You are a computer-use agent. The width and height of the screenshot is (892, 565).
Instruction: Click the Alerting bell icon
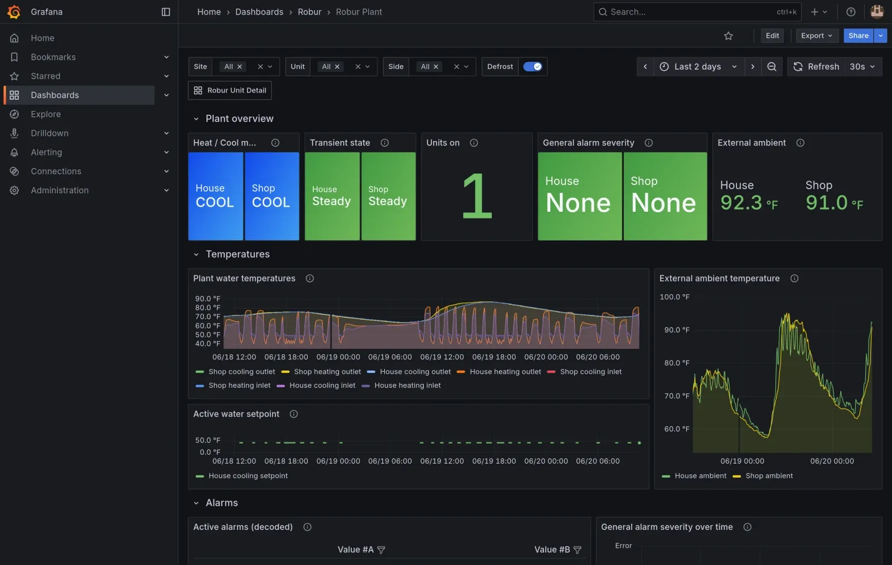click(14, 152)
